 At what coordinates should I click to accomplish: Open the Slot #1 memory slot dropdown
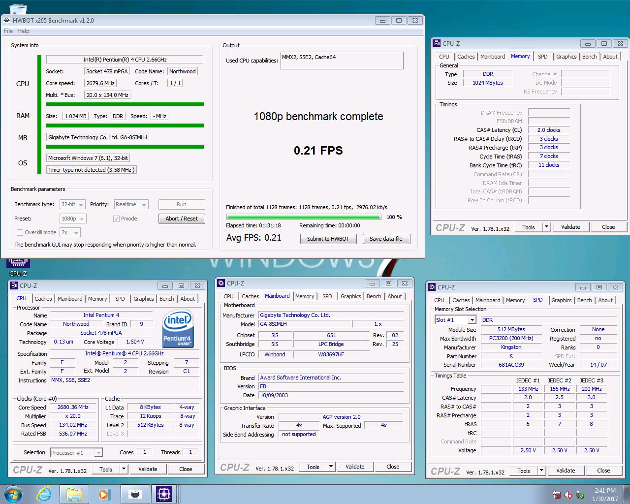tap(456, 320)
